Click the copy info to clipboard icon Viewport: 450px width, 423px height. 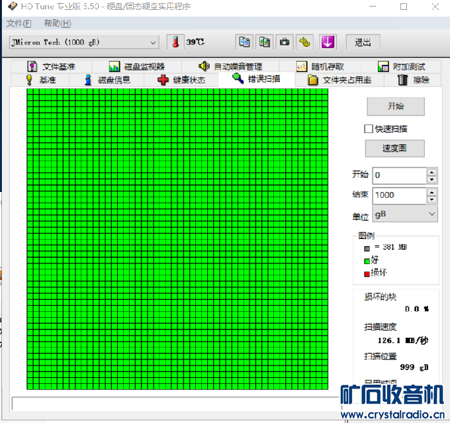(x=244, y=42)
